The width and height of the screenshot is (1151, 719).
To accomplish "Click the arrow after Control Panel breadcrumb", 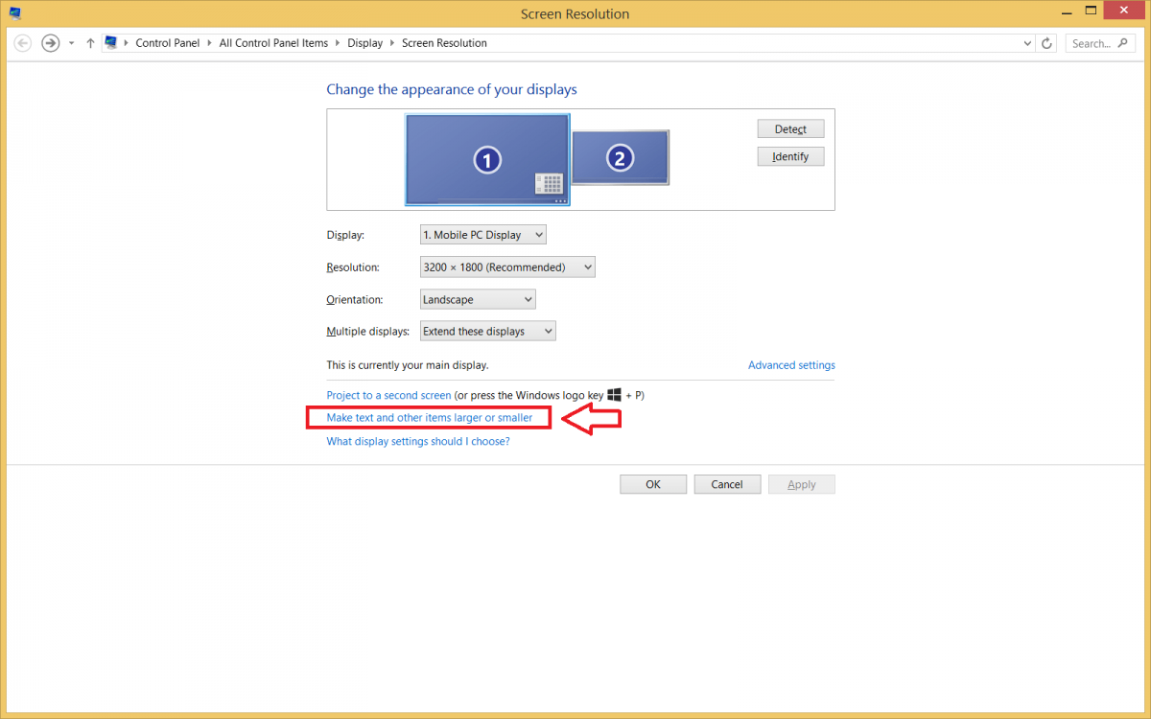I will coord(210,43).
